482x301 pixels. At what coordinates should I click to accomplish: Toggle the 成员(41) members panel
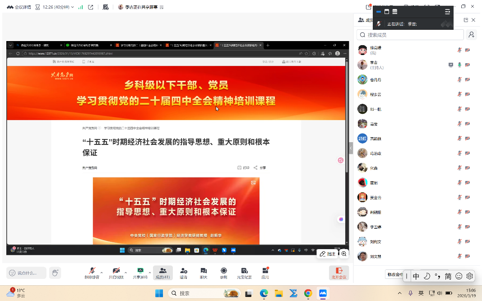(162, 273)
